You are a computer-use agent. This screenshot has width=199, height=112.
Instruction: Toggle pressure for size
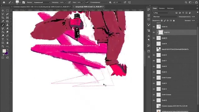(x=125, y=2)
